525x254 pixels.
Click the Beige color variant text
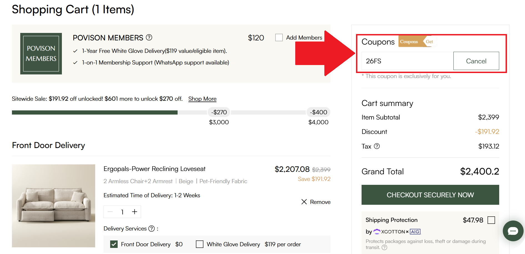186,181
